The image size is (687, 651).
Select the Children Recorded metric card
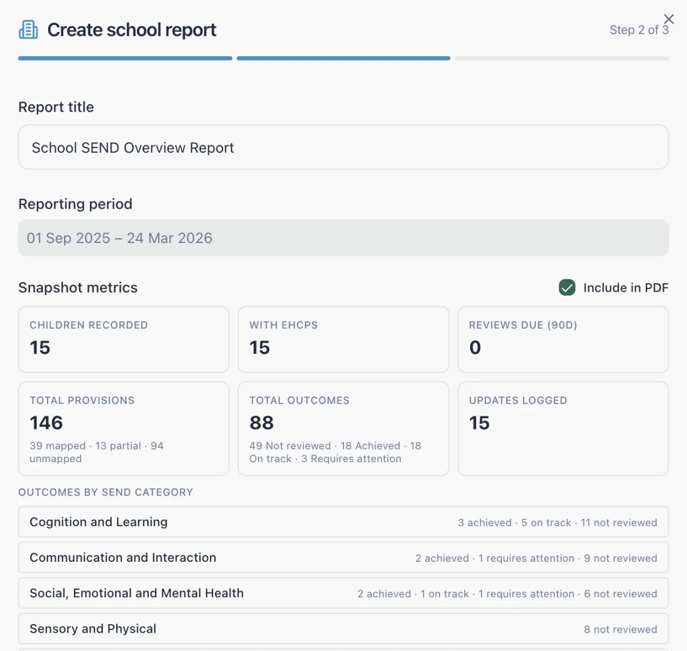coord(124,339)
